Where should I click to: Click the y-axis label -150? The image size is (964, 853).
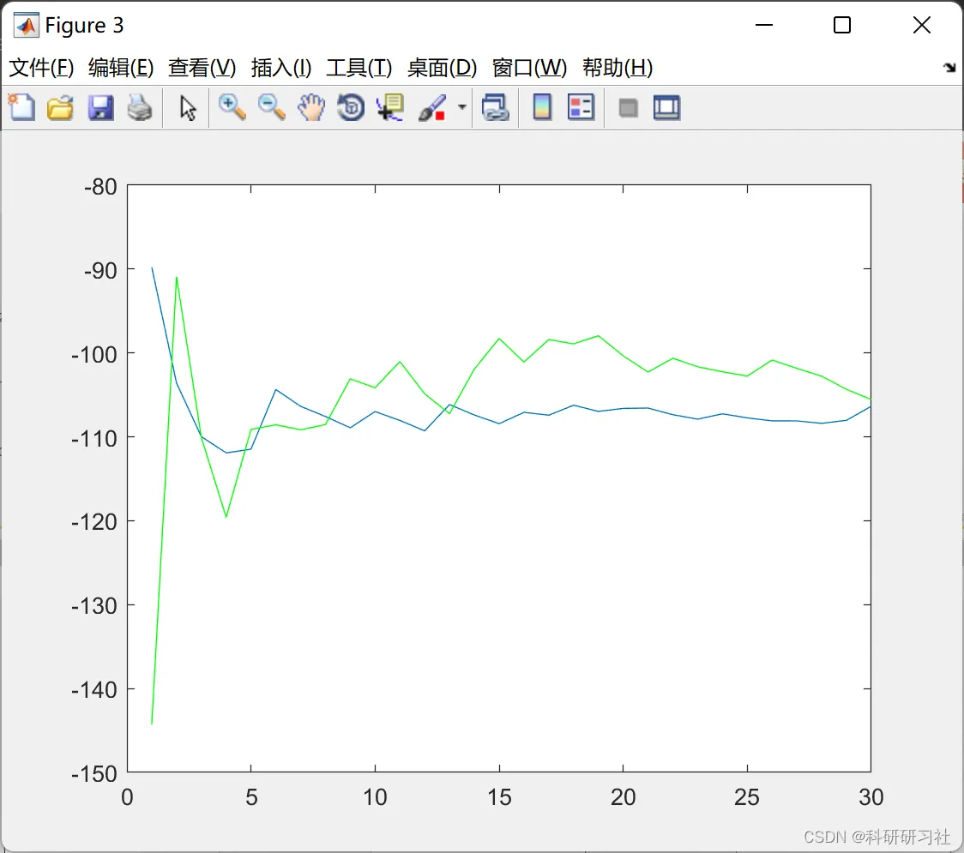(x=94, y=774)
